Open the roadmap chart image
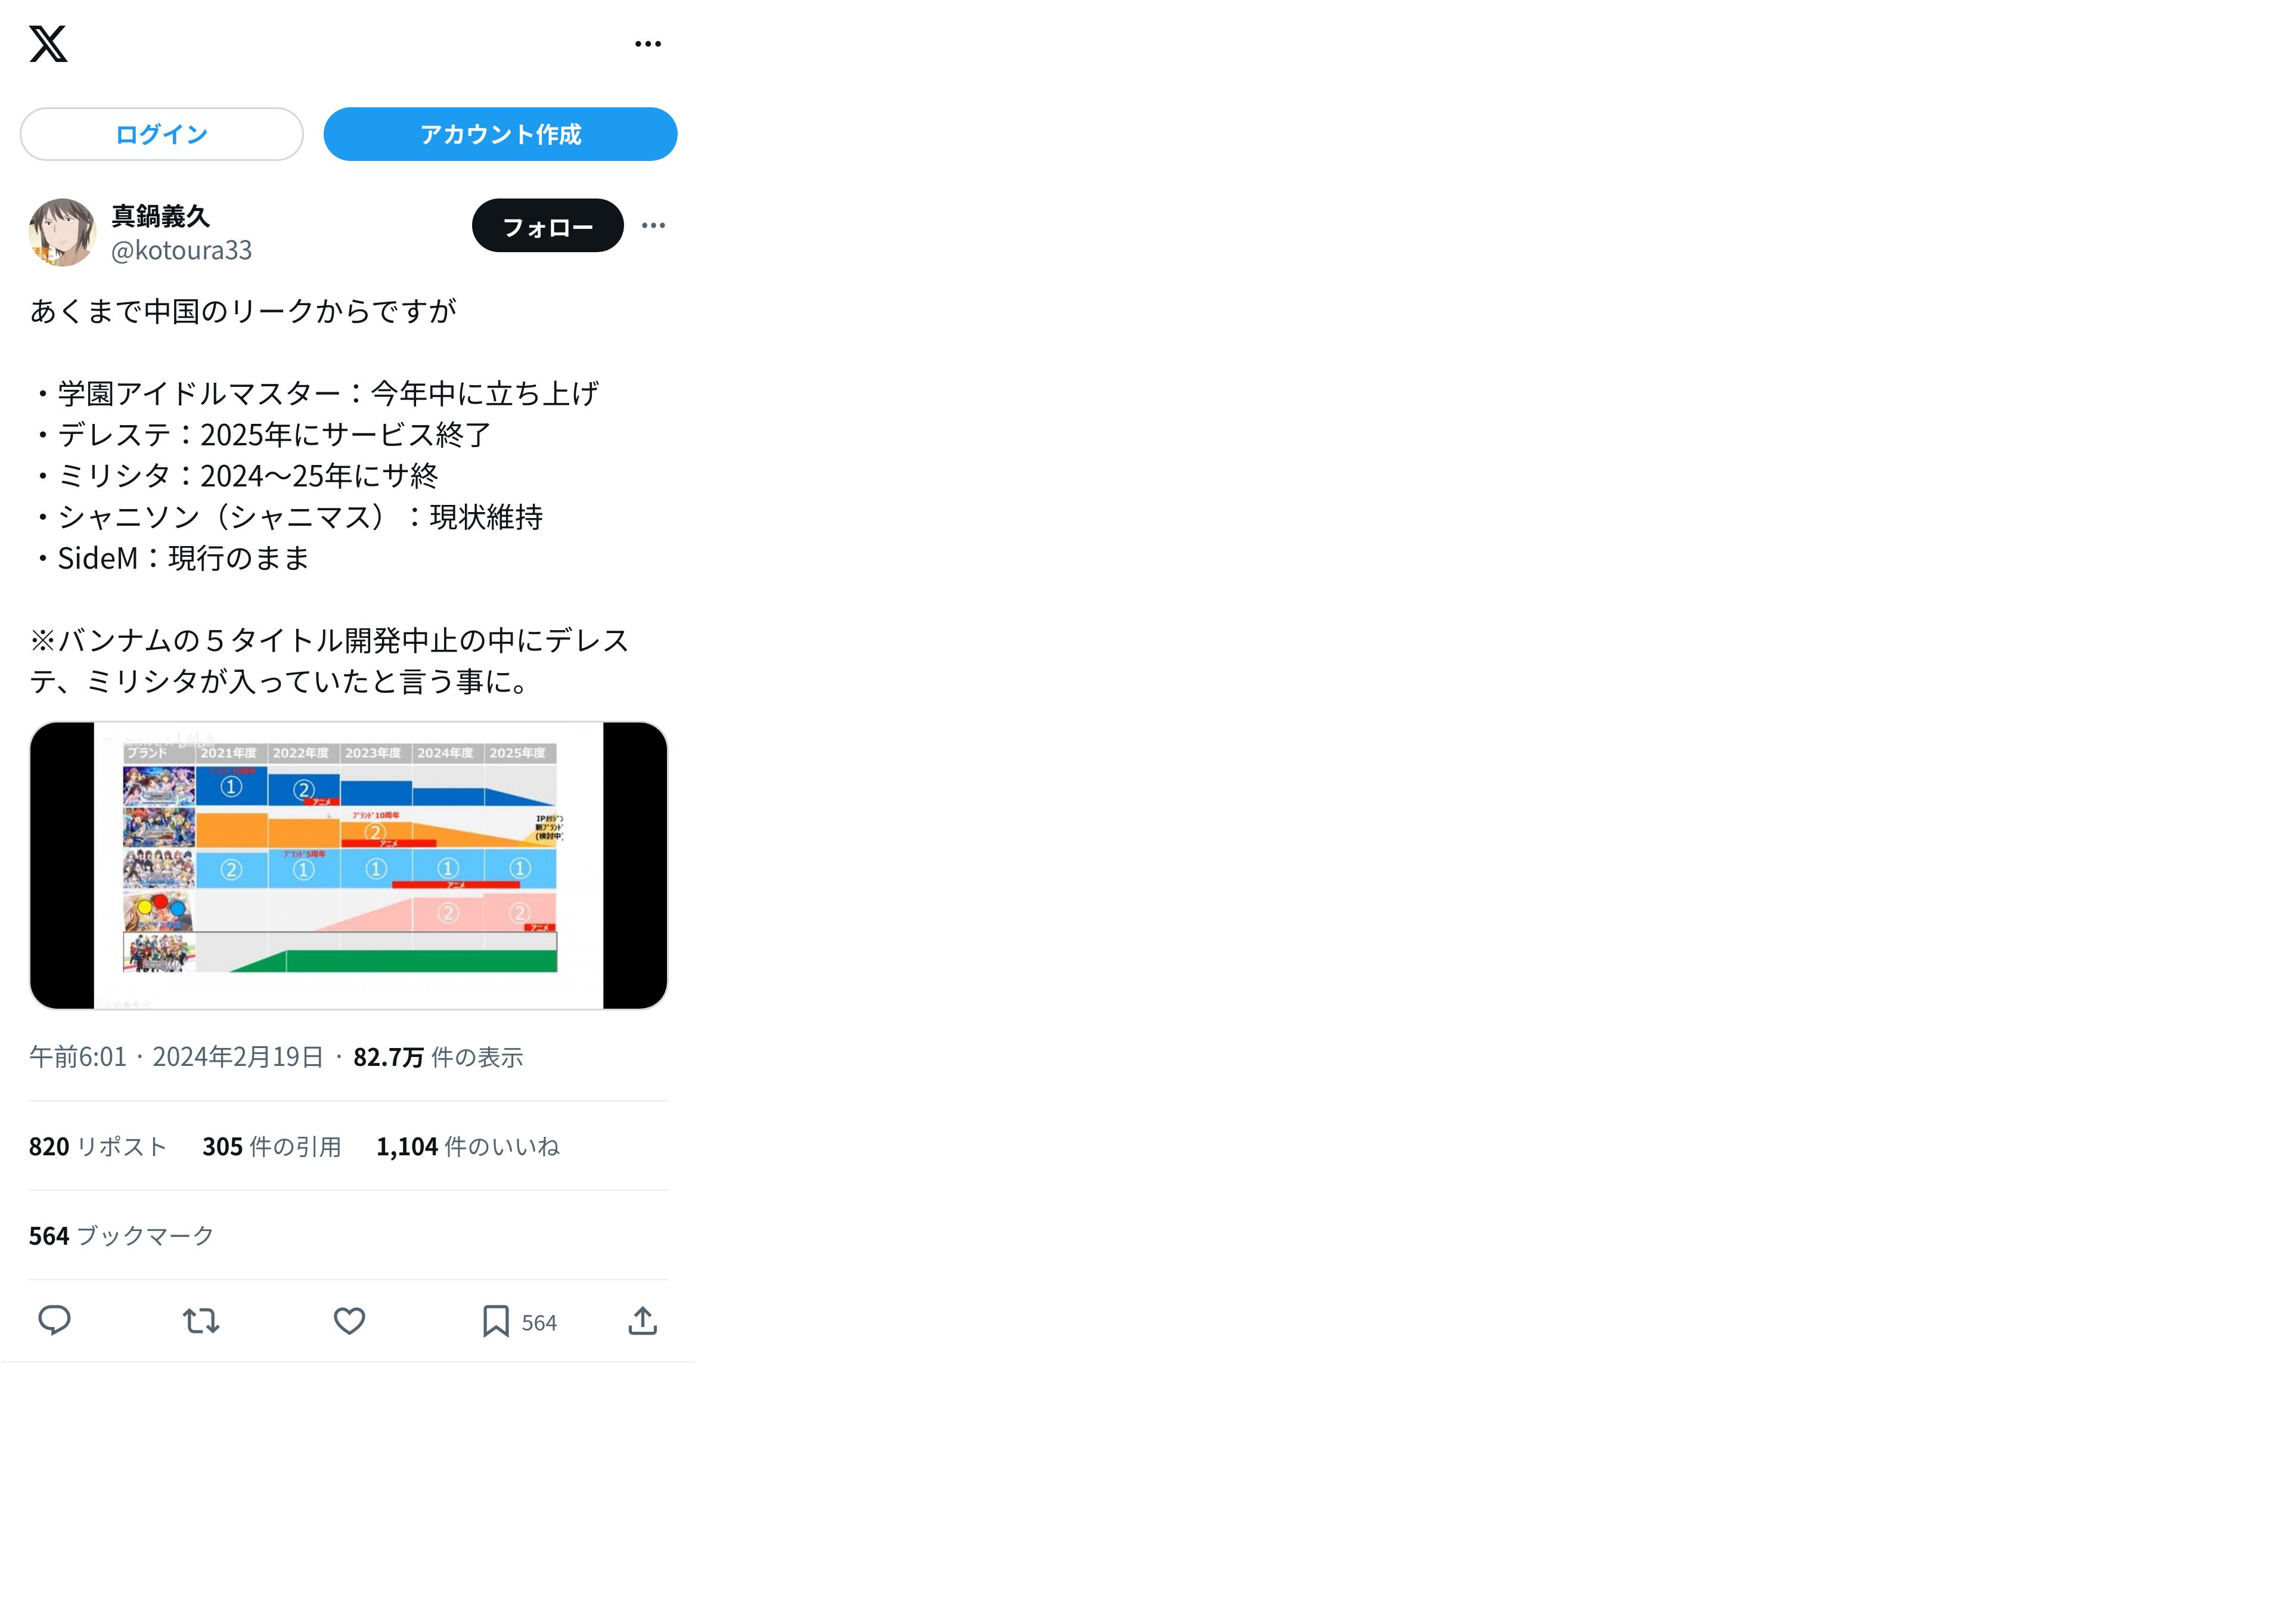The image size is (2296, 1606). (x=349, y=866)
